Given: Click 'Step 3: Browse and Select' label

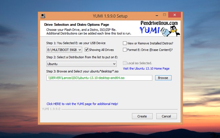Looking at the screenshot, I should (x=82, y=71).
